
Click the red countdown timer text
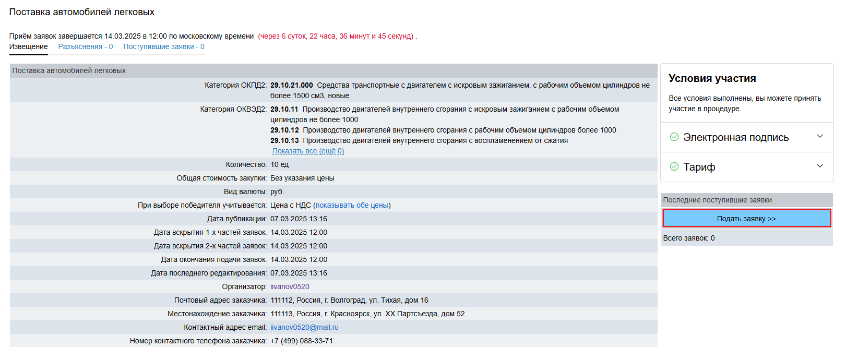(337, 37)
